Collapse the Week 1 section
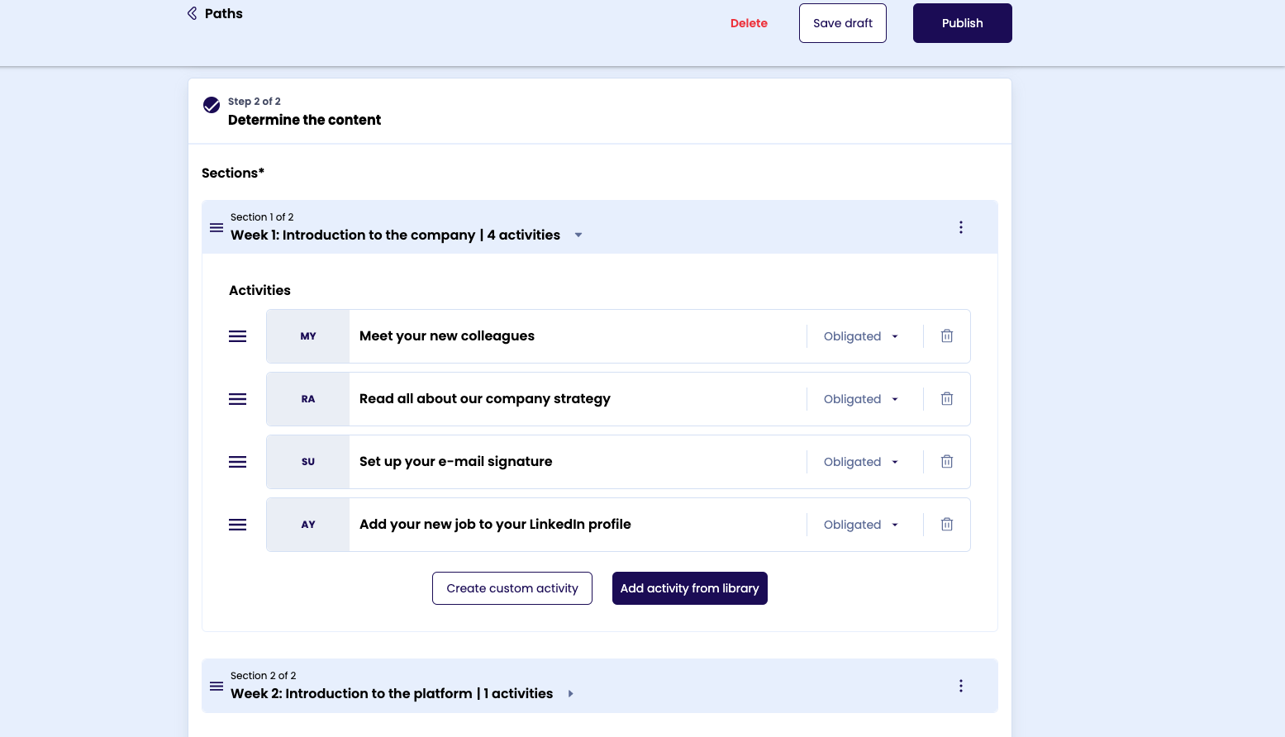This screenshot has height=737, width=1285. 578,235
